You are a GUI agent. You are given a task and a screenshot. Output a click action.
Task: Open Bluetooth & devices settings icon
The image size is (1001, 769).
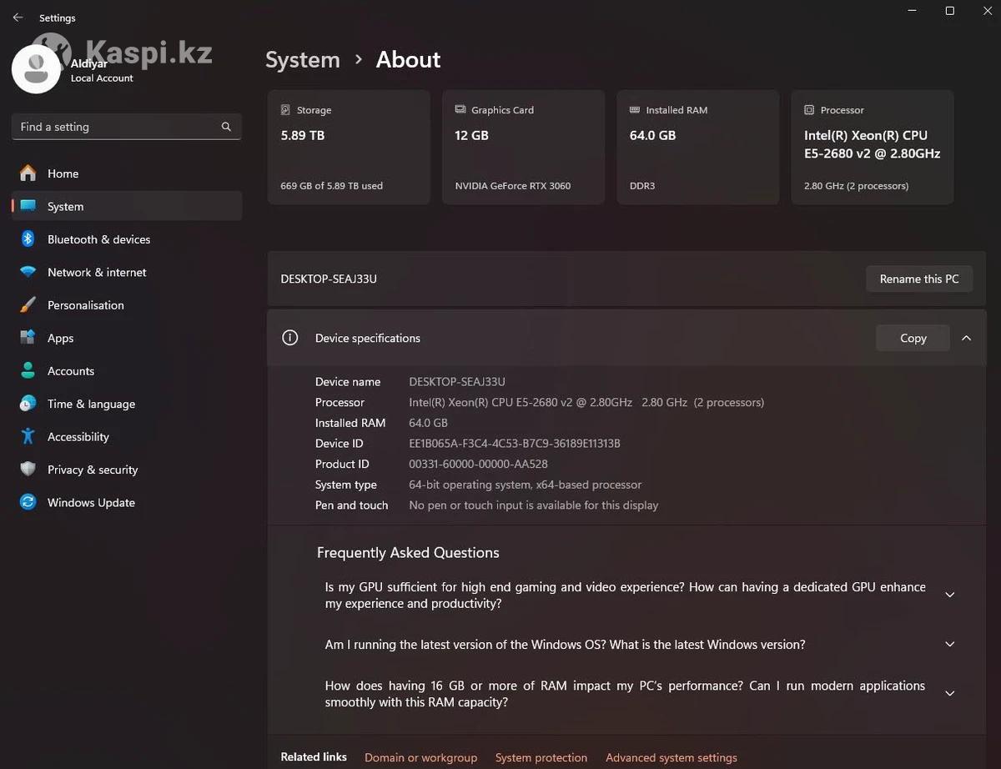pos(28,239)
